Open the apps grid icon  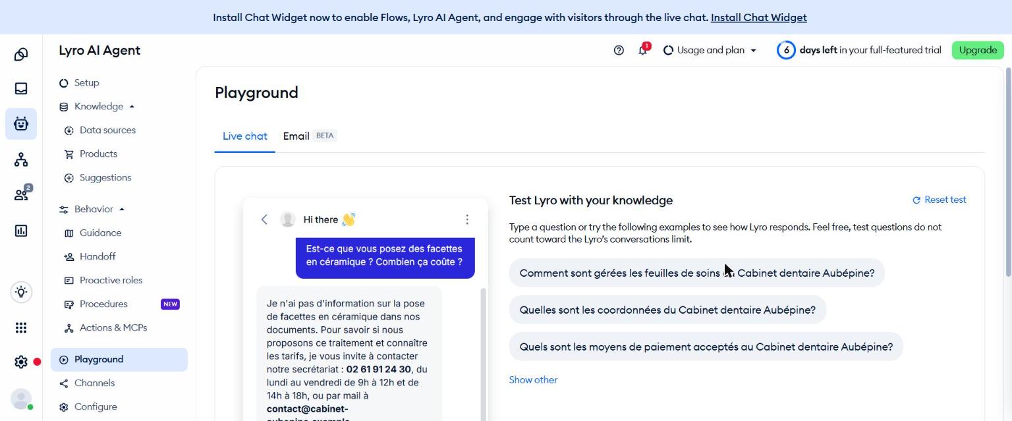(x=21, y=327)
